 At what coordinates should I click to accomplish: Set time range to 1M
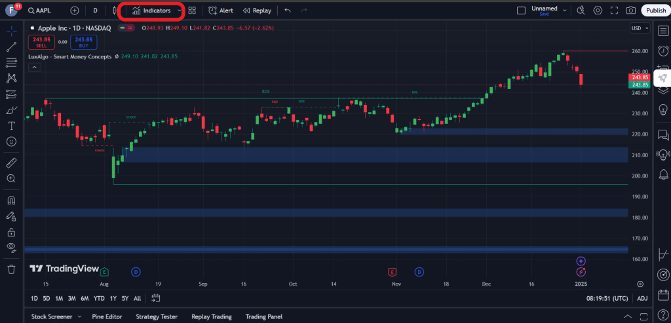click(59, 298)
